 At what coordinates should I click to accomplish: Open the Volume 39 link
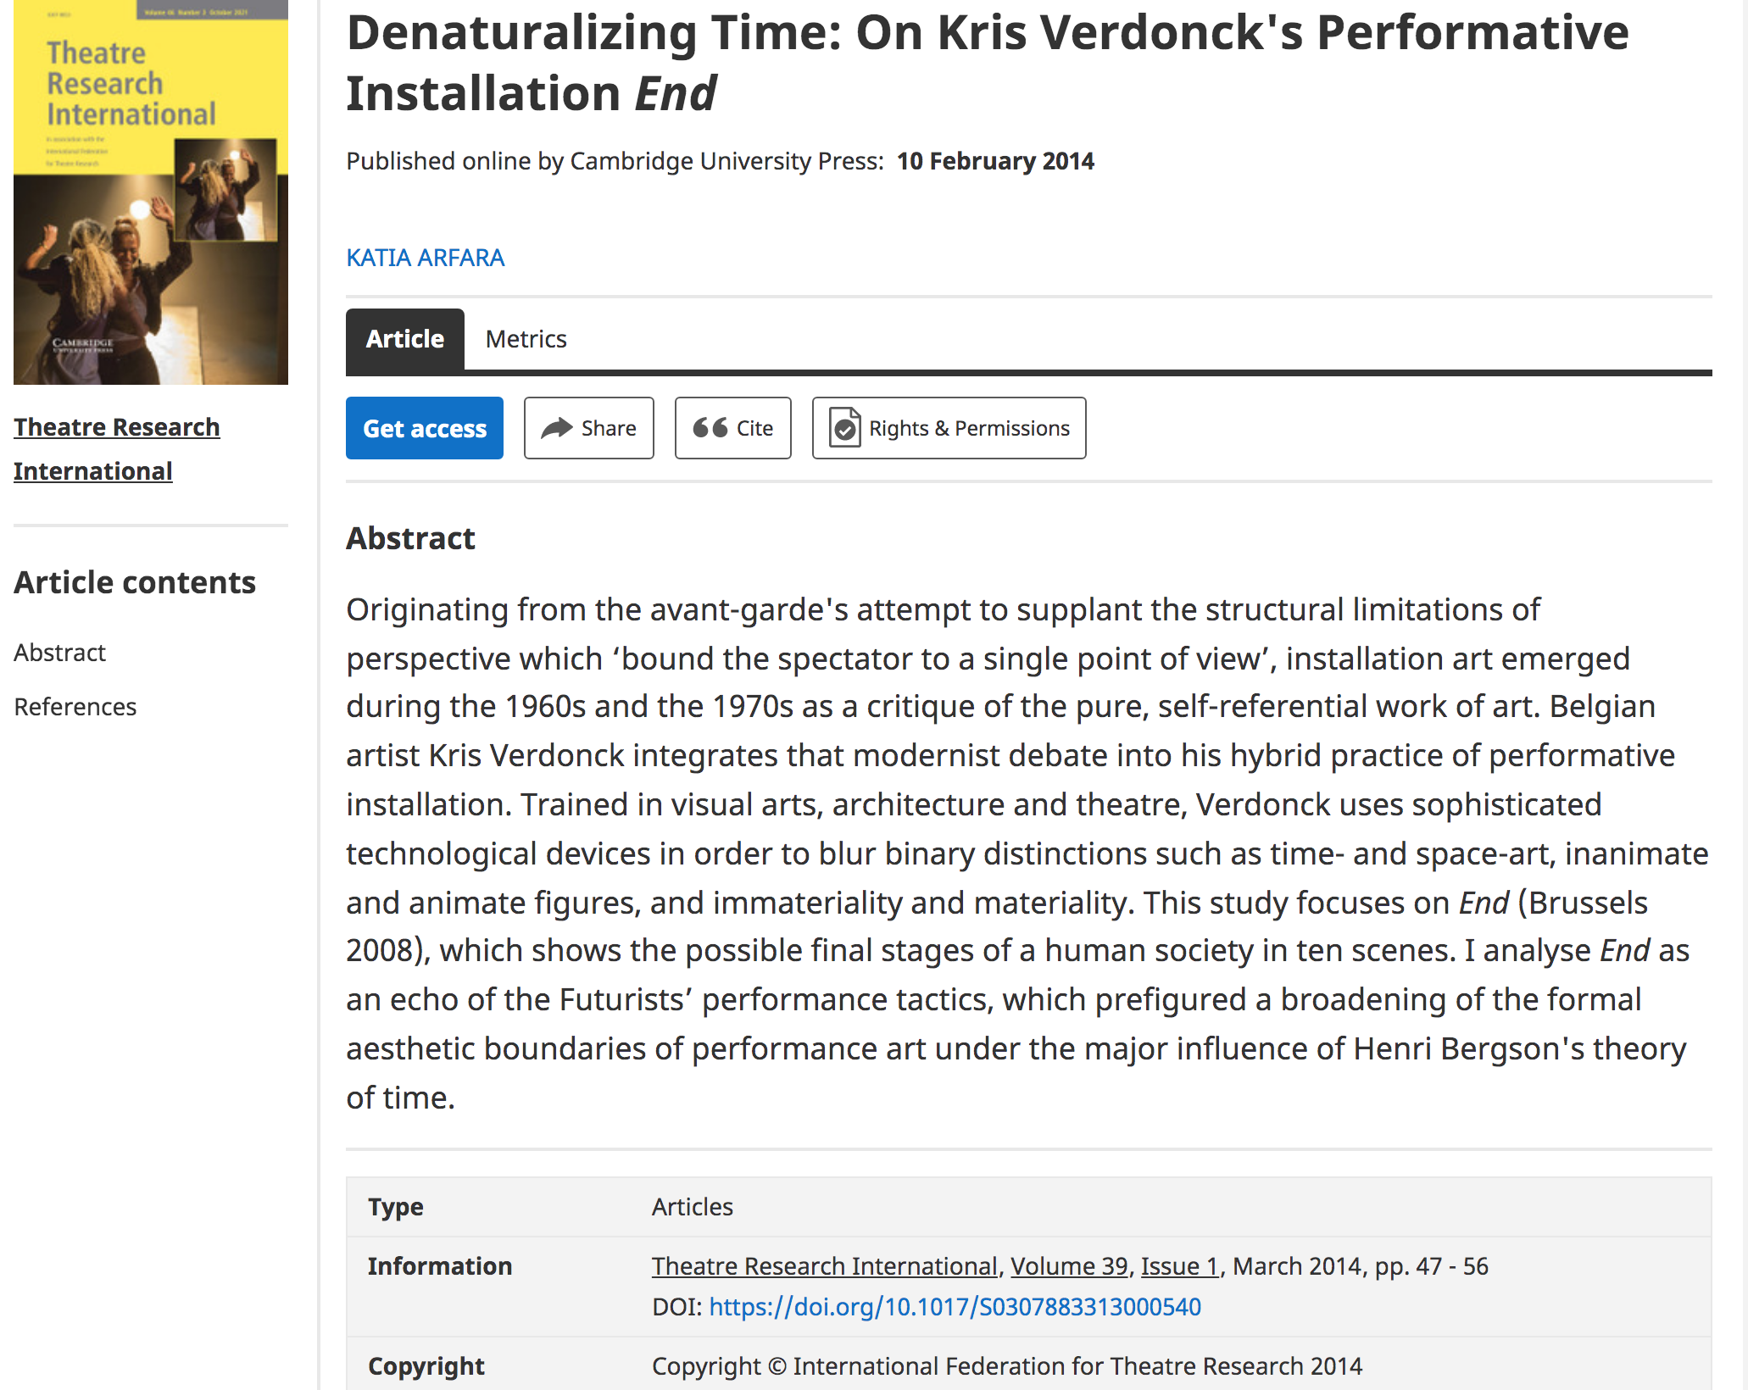pyautogui.click(x=1069, y=1266)
